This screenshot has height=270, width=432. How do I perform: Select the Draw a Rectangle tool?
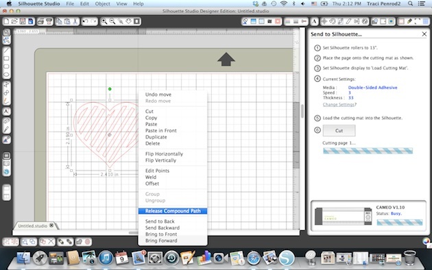pos(6,58)
